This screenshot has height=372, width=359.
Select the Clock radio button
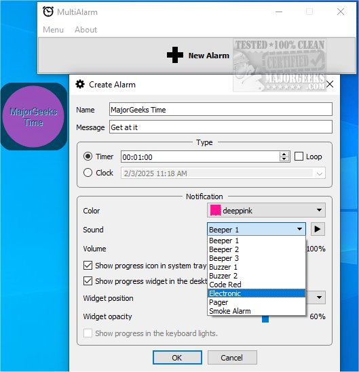click(88, 173)
